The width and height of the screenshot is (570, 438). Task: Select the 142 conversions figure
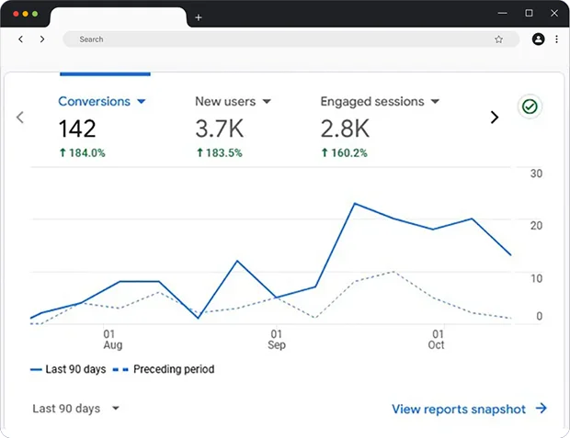pyautogui.click(x=78, y=128)
